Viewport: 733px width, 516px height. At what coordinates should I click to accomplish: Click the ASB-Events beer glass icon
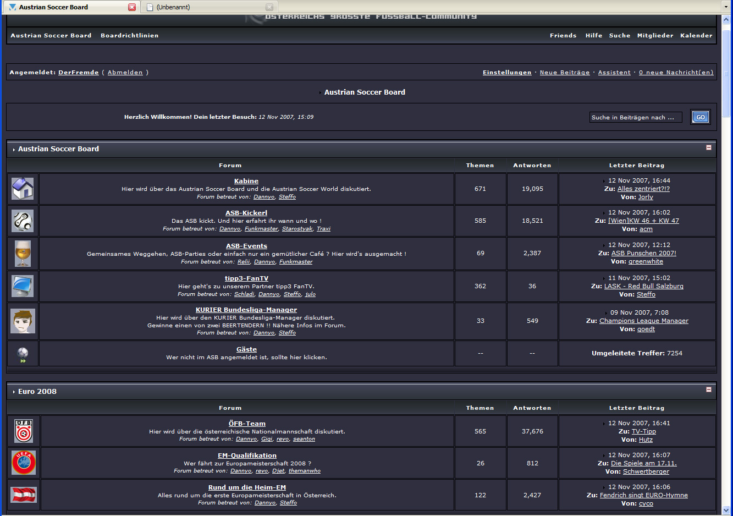click(x=23, y=253)
